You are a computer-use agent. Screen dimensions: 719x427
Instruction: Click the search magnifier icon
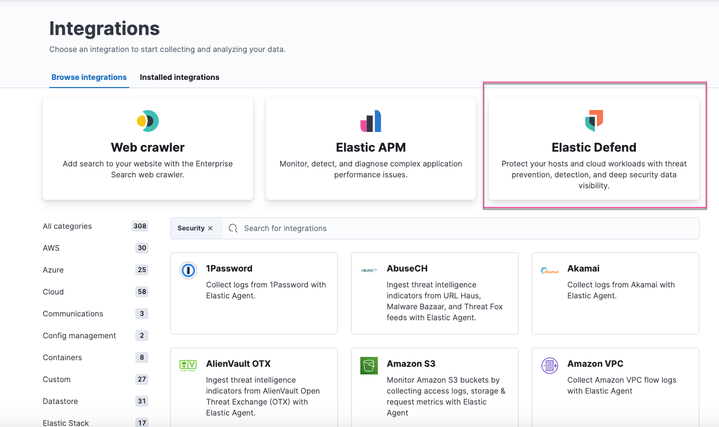233,228
